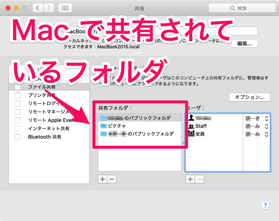
Task: Add a user with plus button
Action: click(190, 179)
